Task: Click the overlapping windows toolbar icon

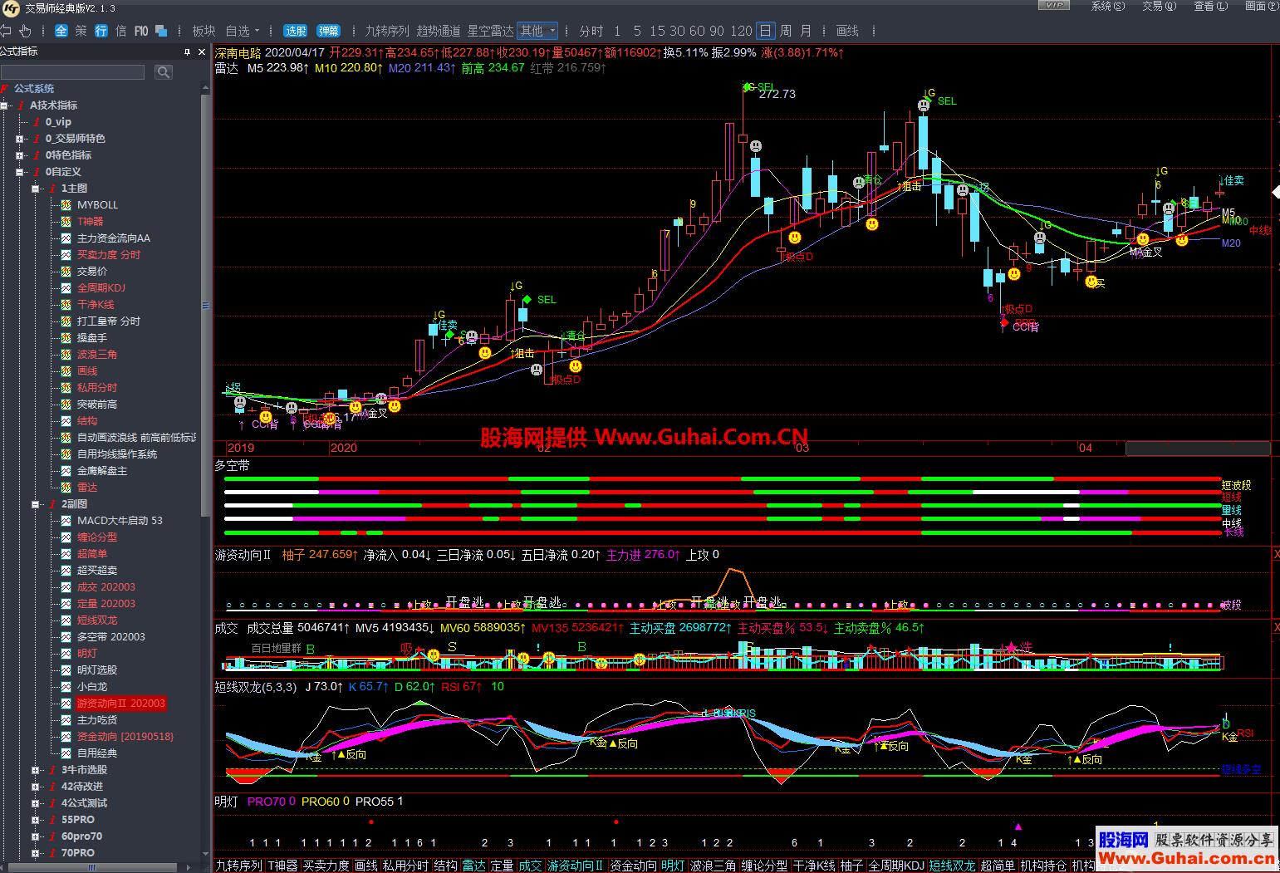Action: pyautogui.click(x=161, y=31)
